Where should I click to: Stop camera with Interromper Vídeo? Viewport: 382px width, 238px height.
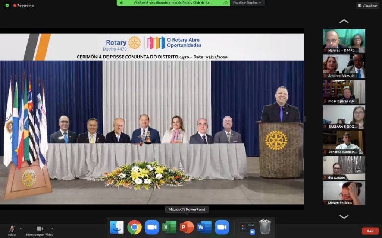[x=40, y=230]
